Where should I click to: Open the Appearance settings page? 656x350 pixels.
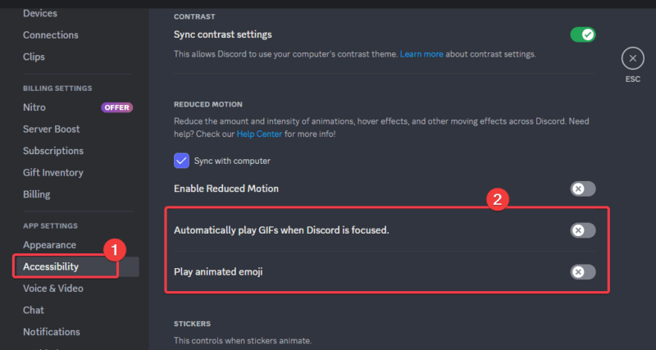tap(49, 244)
